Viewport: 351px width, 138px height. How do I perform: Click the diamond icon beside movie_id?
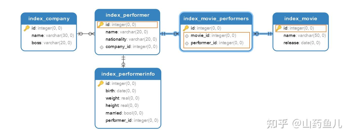pyautogui.click(x=187, y=36)
